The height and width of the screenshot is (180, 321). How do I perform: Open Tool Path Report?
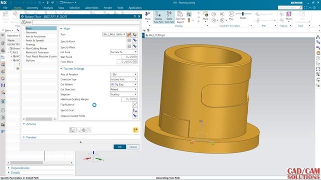tap(180, 17)
